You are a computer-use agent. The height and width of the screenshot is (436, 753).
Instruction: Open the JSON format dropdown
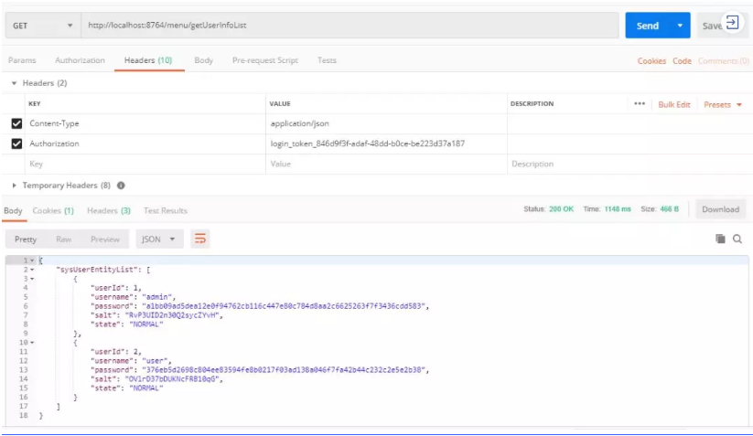click(x=159, y=239)
